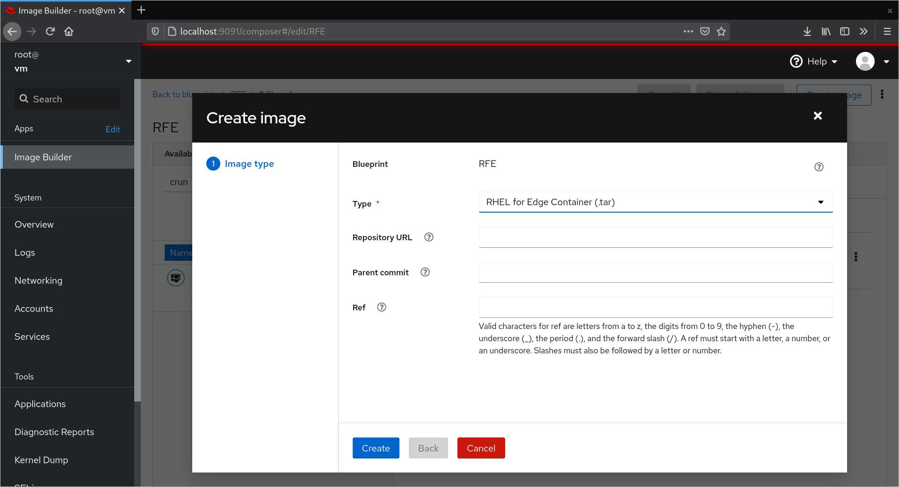This screenshot has width=899, height=487.
Task: Focus the sidebar Search box
Action: 67,99
